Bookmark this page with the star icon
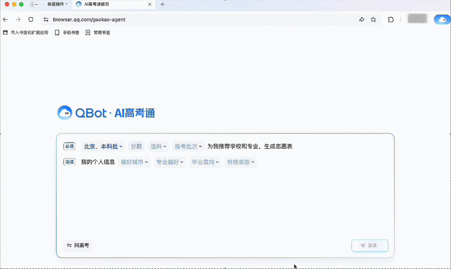This screenshot has width=451, height=269. point(373,19)
